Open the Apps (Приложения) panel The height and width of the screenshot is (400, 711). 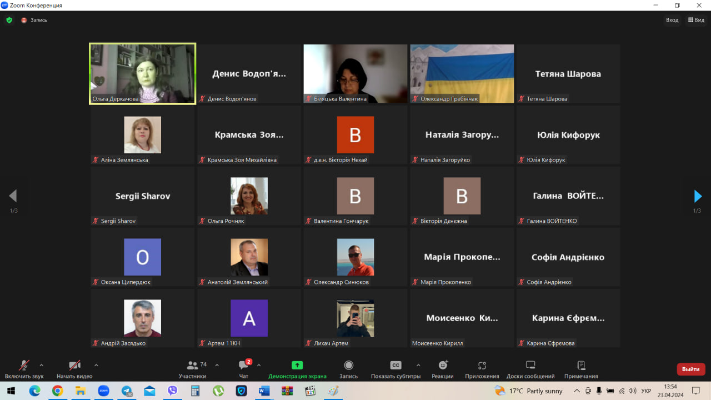point(482,369)
